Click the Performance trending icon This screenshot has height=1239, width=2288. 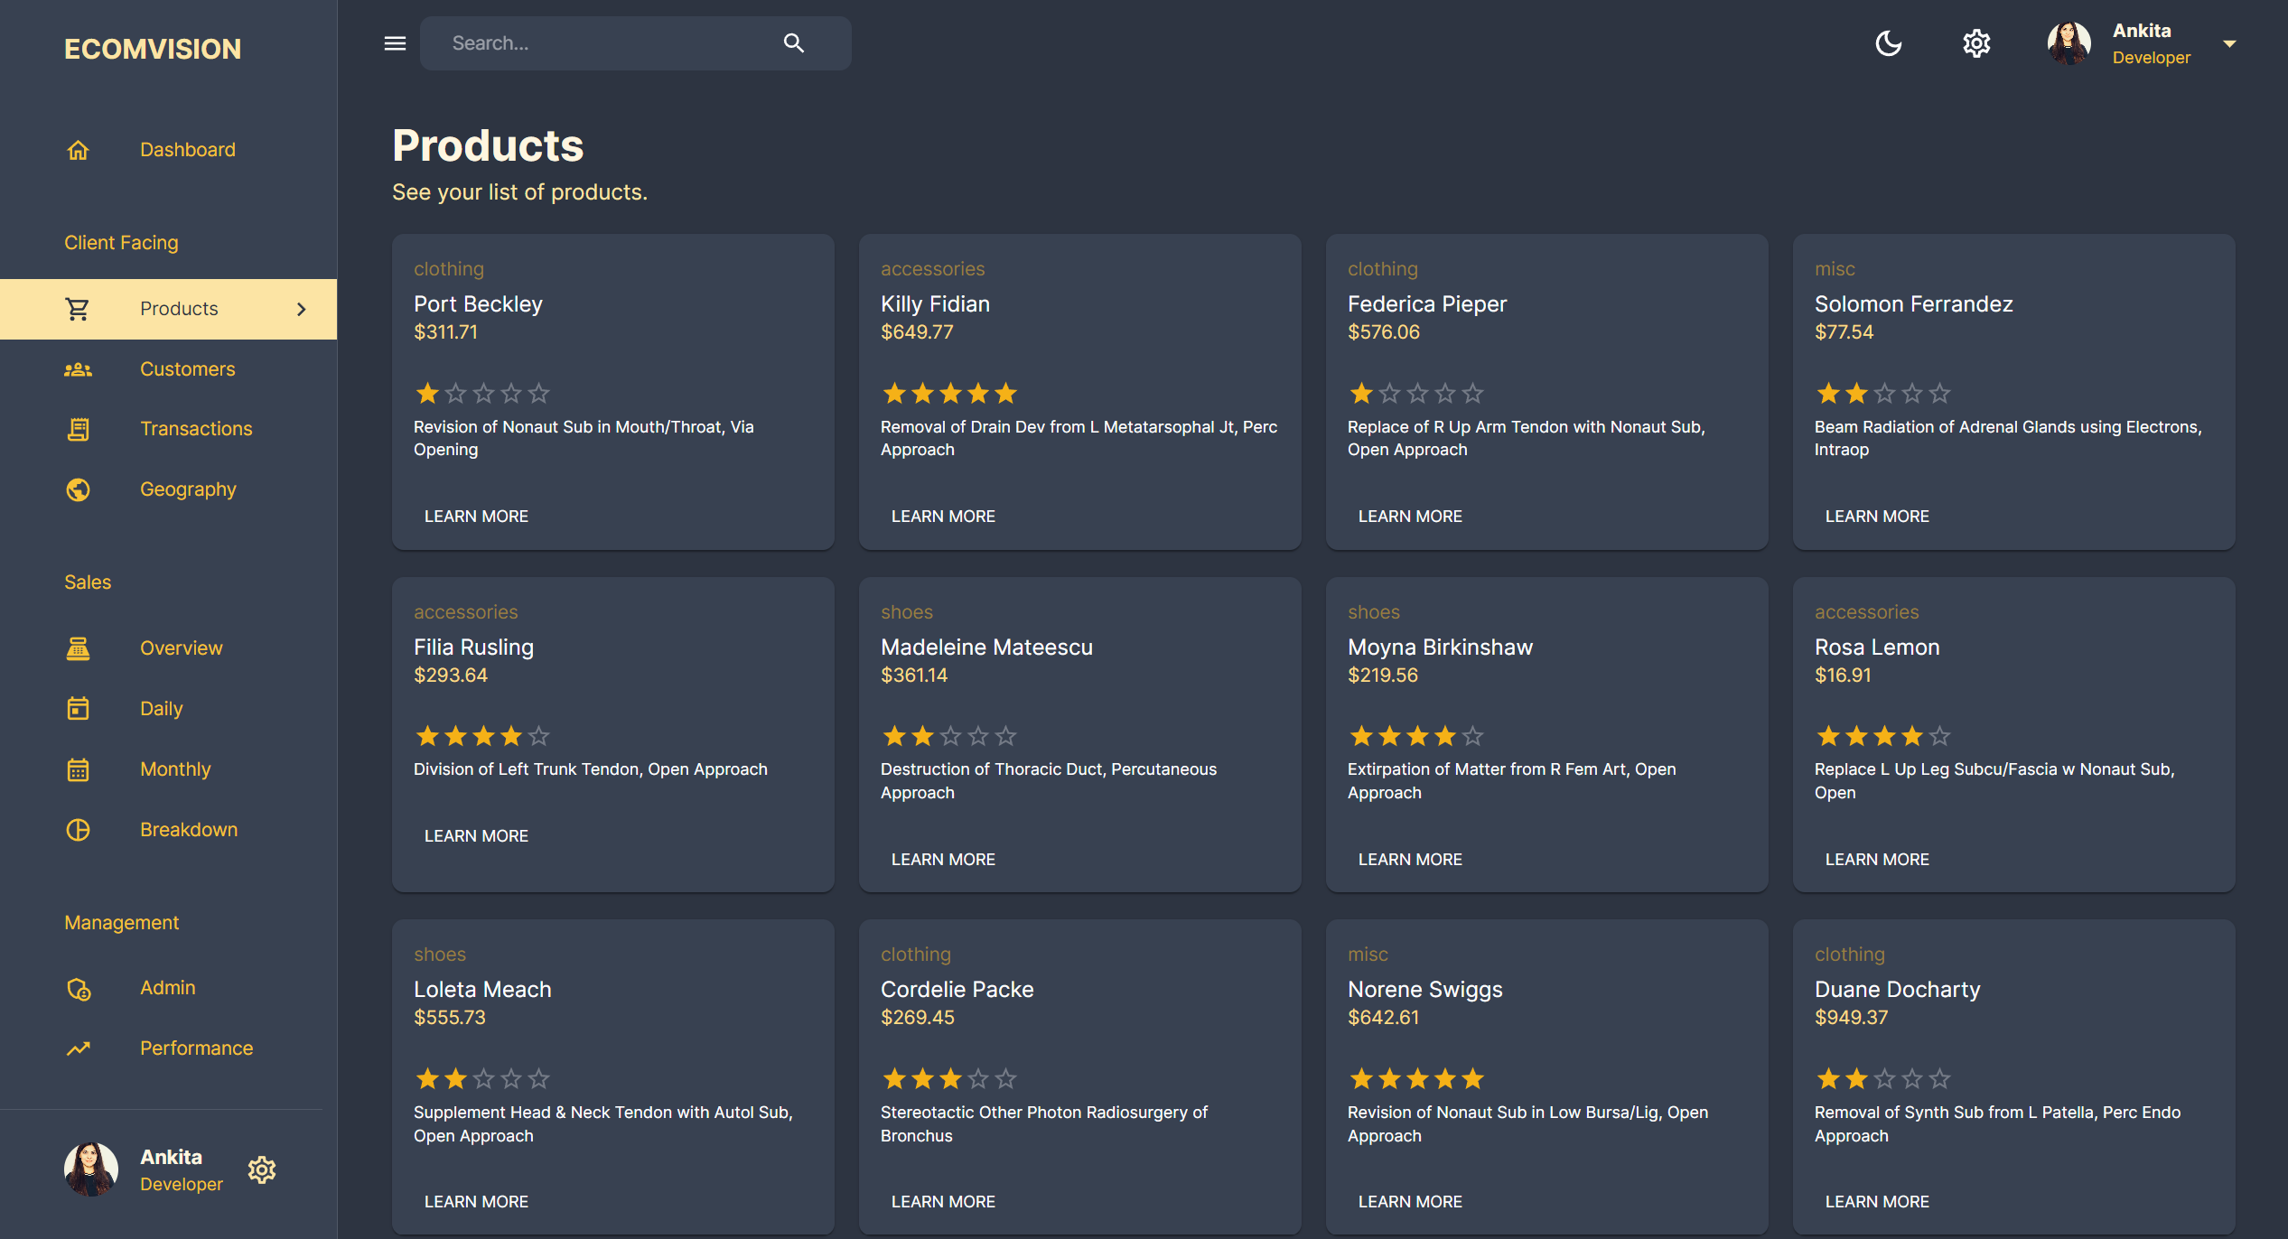pyautogui.click(x=79, y=1048)
